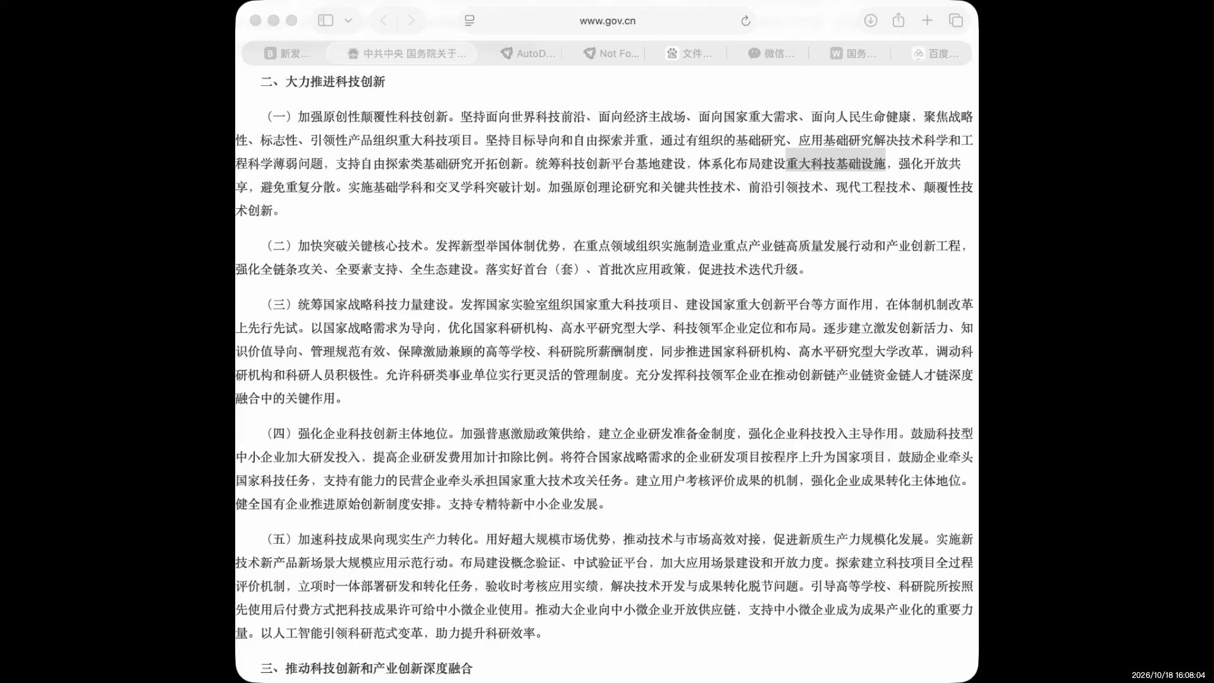Go forward with the forward arrow

coord(411,20)
